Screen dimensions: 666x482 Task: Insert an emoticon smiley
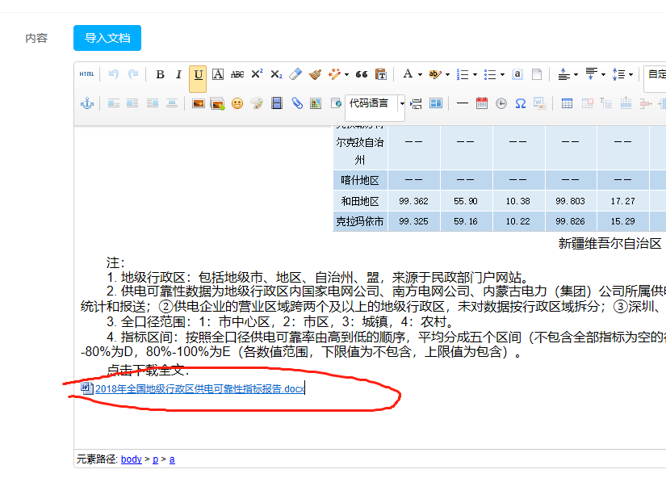click(x=237, y=103)
